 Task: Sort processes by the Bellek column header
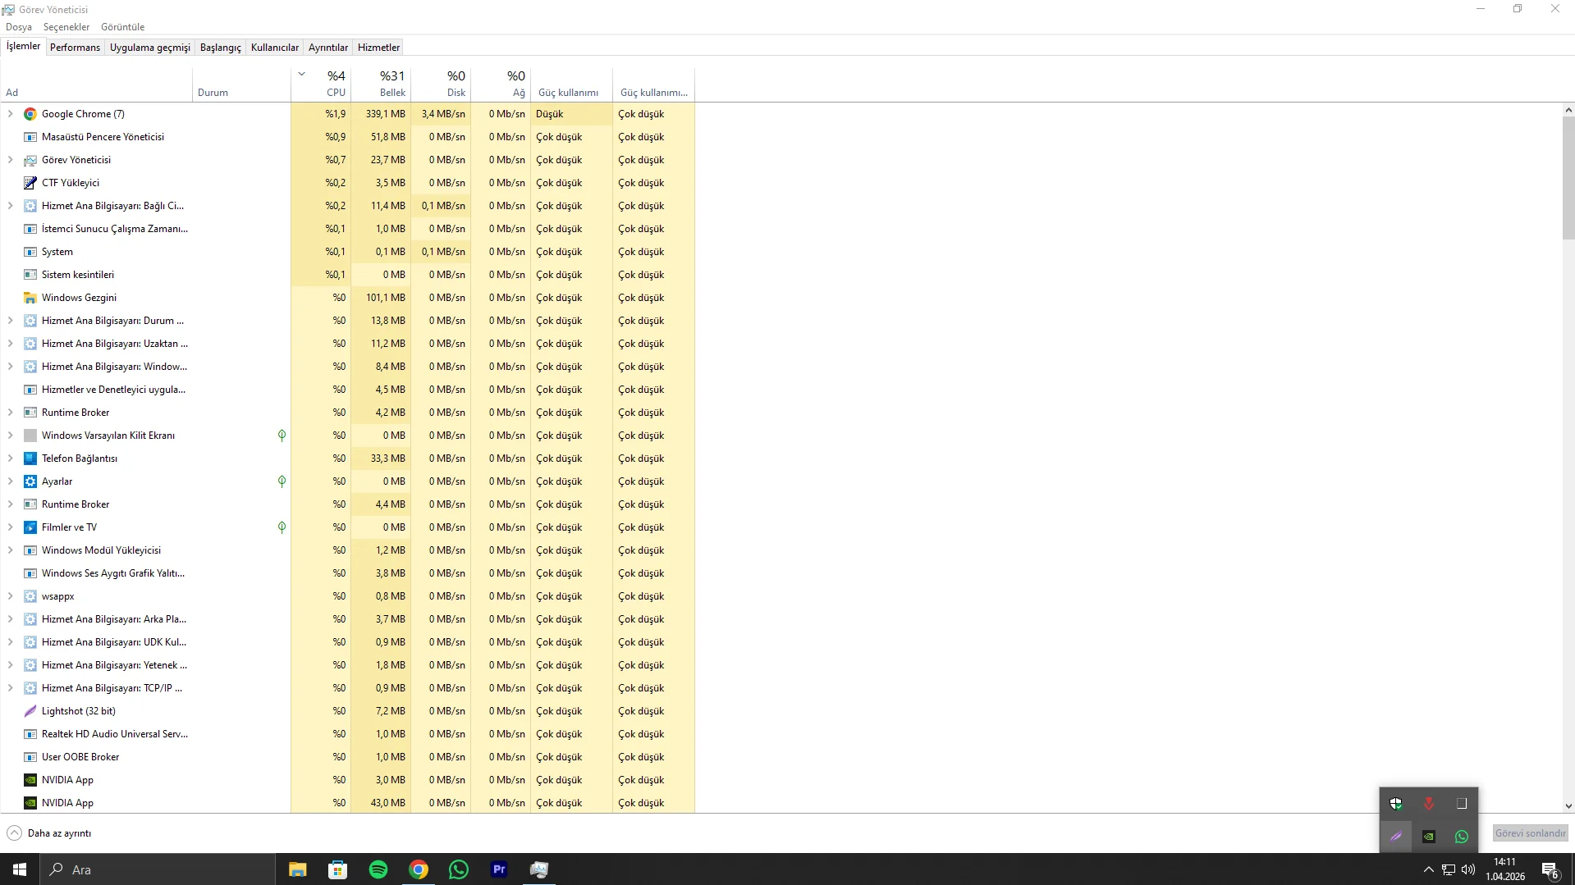click(x=381, y=84)
